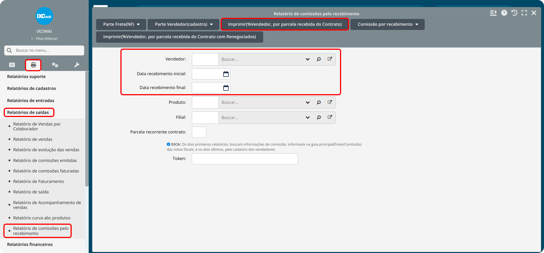Expand Relatórios financeiros section
Viewport: 544px width, 253px height.
pos(30,245)
